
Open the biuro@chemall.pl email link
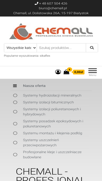tap(53, 8)
